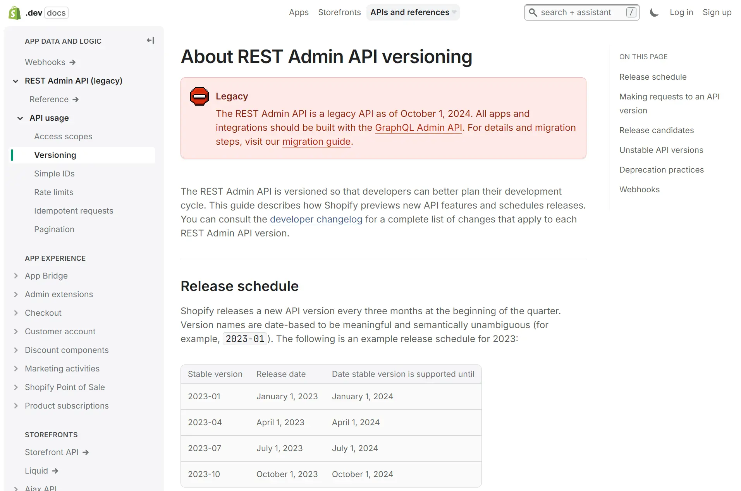Click the Sign up button

click(717, 12)
